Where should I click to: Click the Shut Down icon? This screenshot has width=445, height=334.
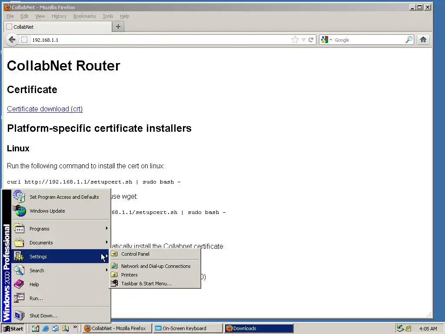tap(19, 315)
